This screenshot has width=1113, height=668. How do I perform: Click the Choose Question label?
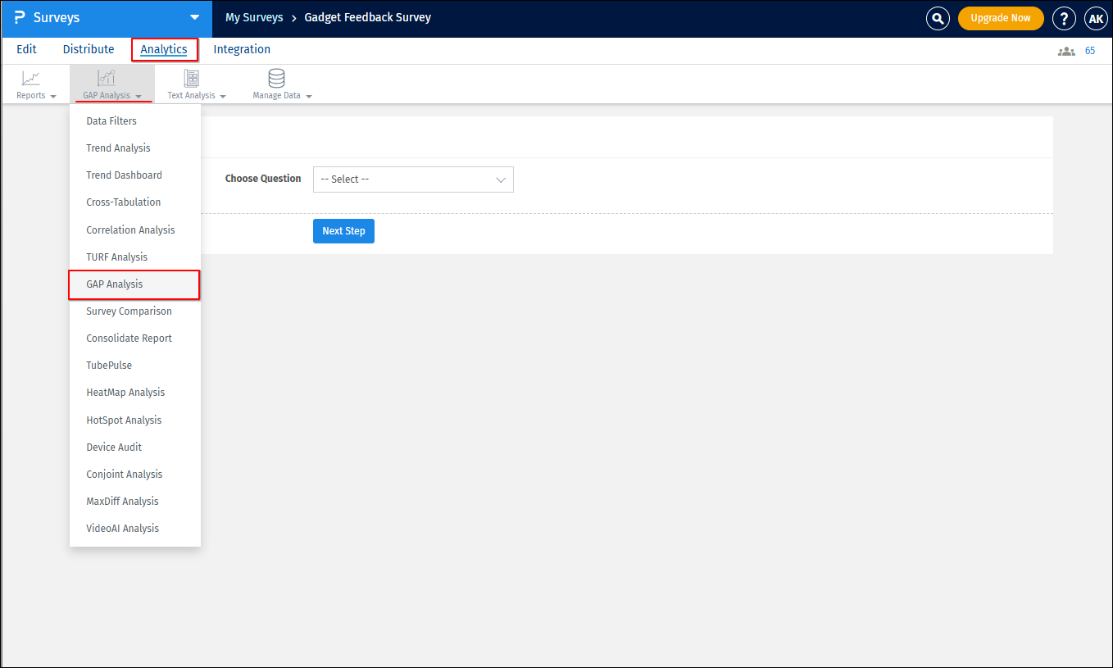click(x=263, y=179)
